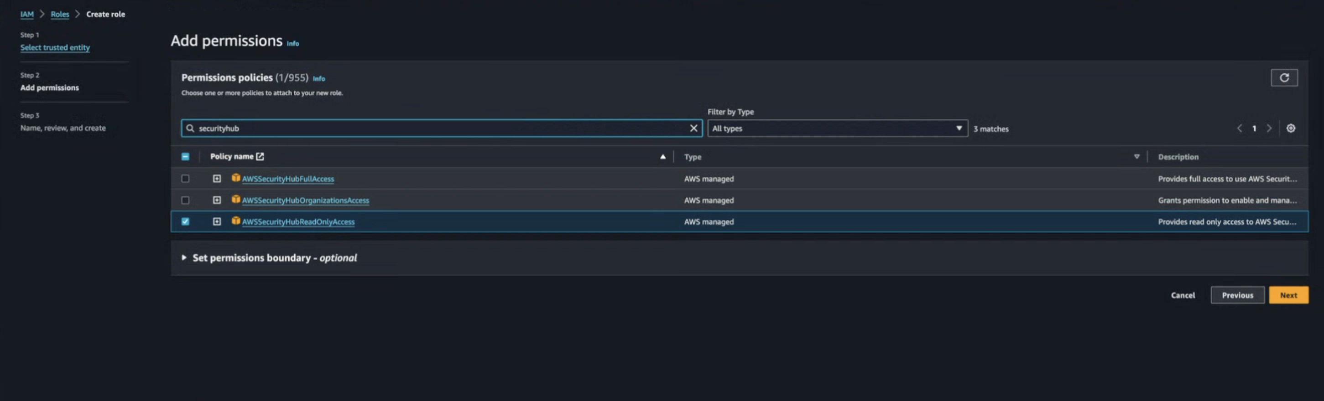Expand Set permissions boundary section
1324x401 pixels.
183,258
